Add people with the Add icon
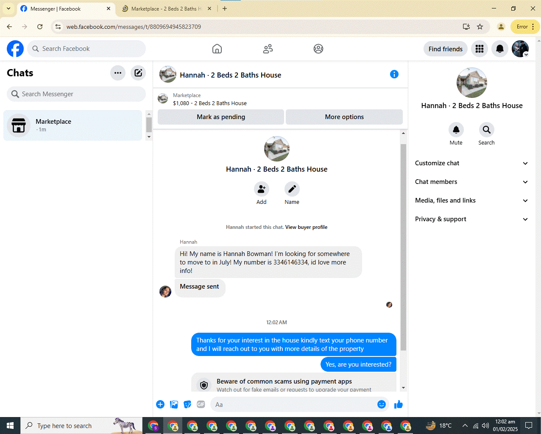This screenshot has width=541, height=434. tap(262, 189)
